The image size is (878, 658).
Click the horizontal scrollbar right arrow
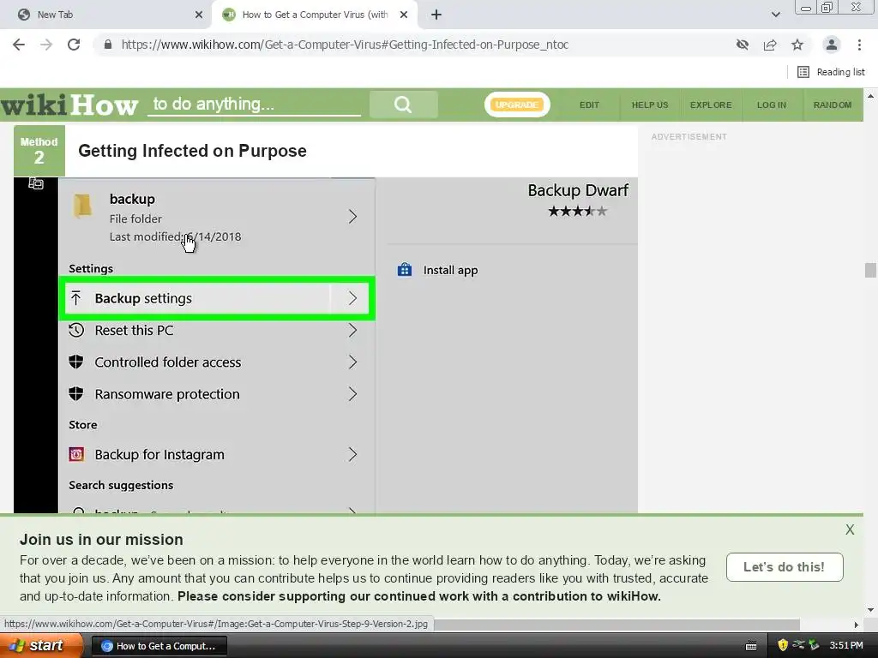click(x=856, y=625)
